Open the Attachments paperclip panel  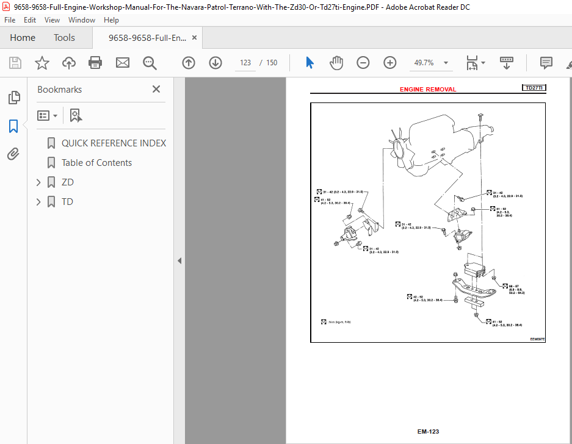[13, 154]
